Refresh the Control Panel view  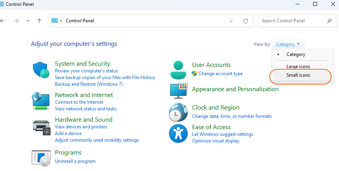tap(246, 21)
